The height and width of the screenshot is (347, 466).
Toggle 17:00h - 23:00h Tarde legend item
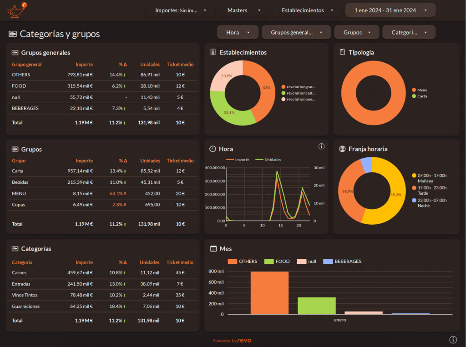[x=430, y=191]
